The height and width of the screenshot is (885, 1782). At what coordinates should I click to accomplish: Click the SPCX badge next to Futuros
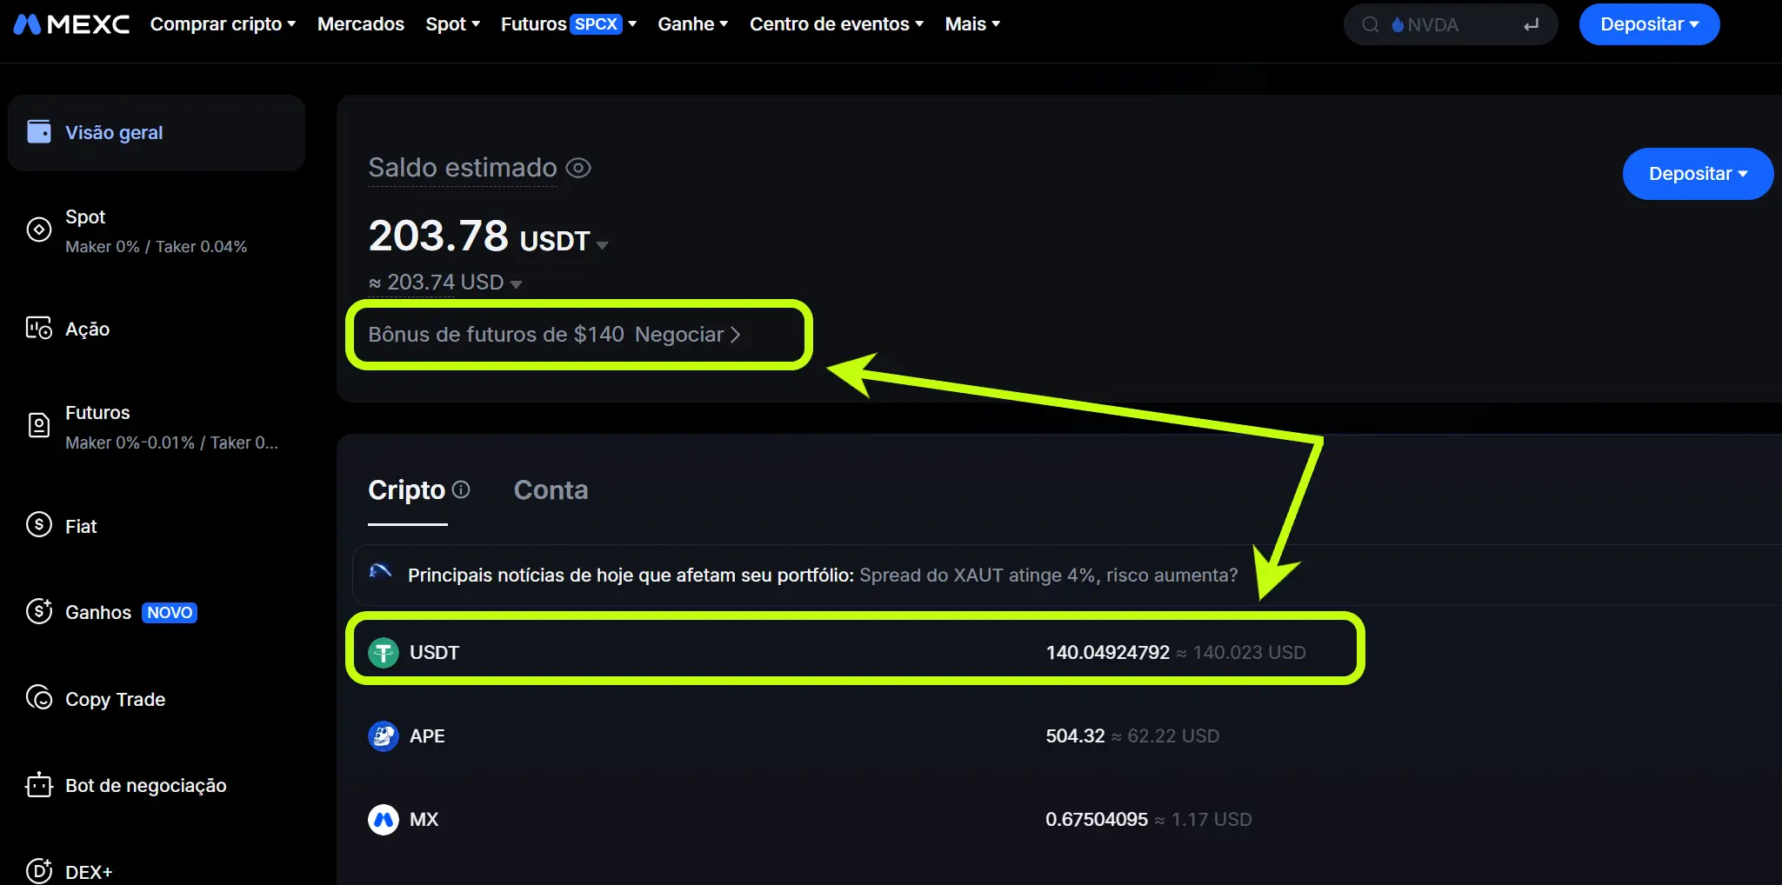[597, 24]
